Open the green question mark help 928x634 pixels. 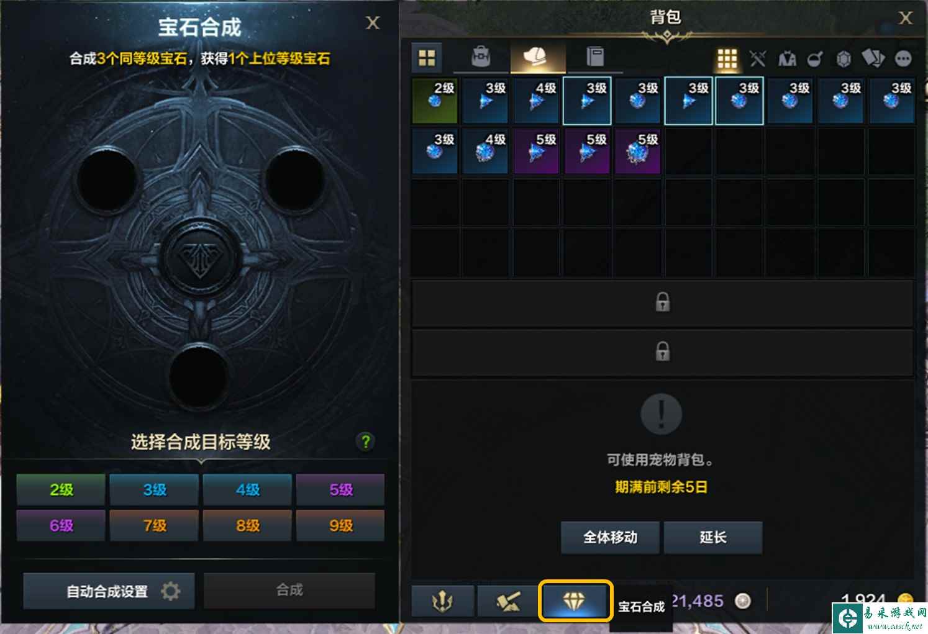pos(365,442)
